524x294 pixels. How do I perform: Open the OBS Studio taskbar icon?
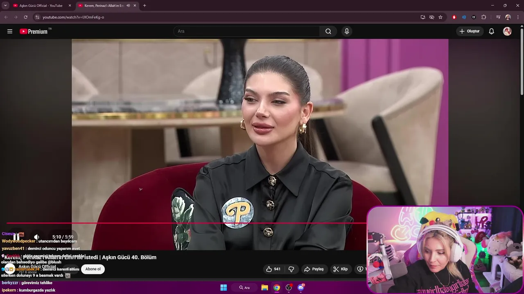coord(289,287)
